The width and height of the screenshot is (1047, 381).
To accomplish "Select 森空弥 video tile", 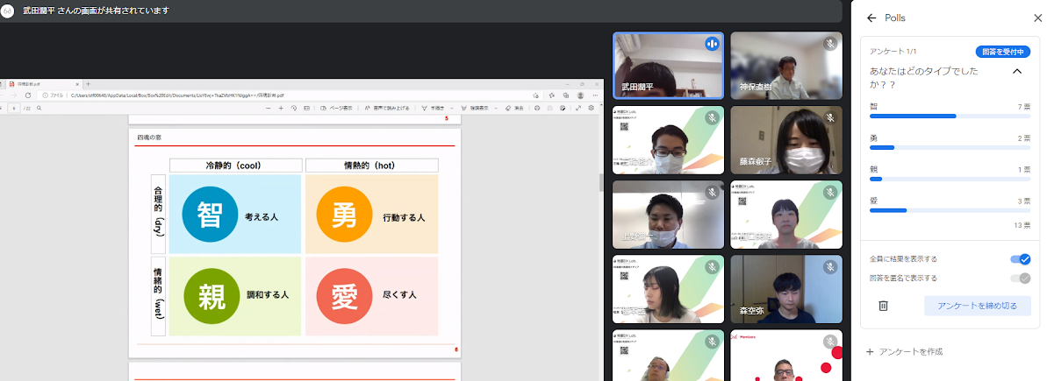I will point(786,289).
